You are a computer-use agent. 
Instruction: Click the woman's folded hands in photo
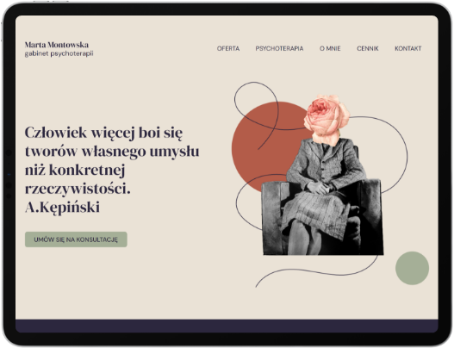pos(319,188)
